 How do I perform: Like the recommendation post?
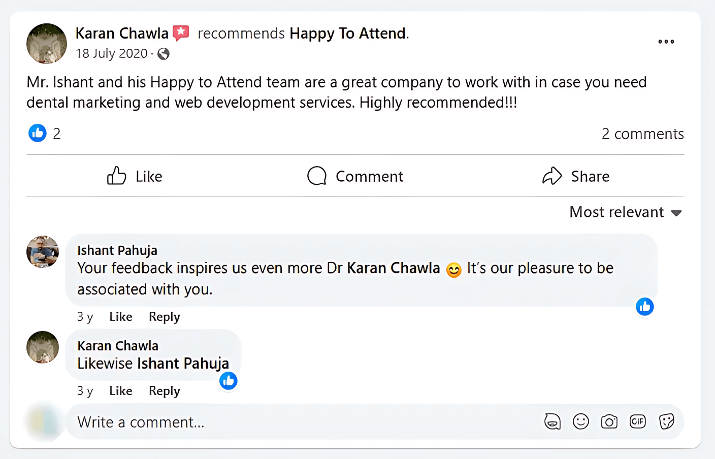[x=135, y=176]
